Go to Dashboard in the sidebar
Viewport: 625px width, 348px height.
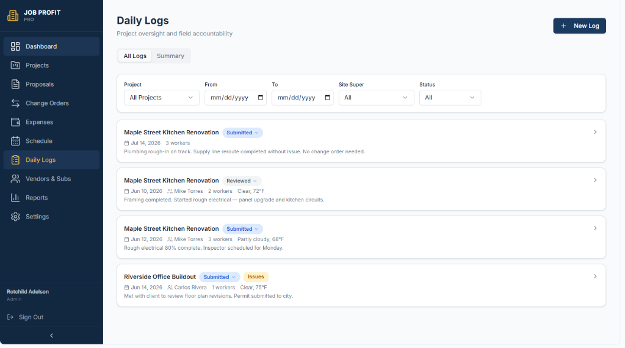coord(51,46)
